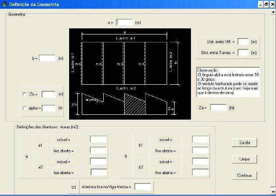Focus the Zb value field
276x196 pixels.
49,94
